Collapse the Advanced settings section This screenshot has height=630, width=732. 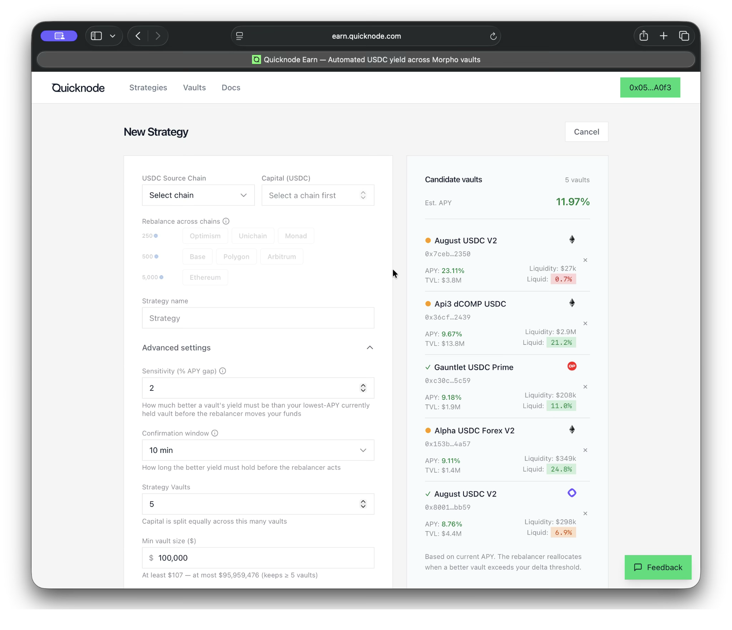[258, 348]
